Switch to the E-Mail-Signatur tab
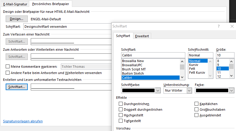This screenshot has width=236, height=131. (x=15, y=4)
